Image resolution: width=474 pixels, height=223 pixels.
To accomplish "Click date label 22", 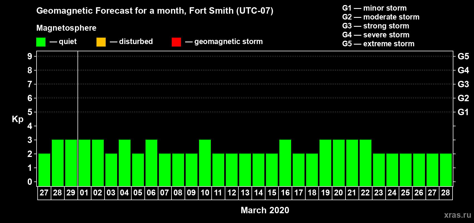I will coord(365,193).
